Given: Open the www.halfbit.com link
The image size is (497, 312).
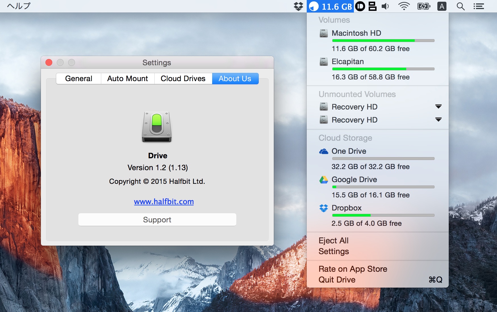Looking at the screenshot, I should 164,202.
